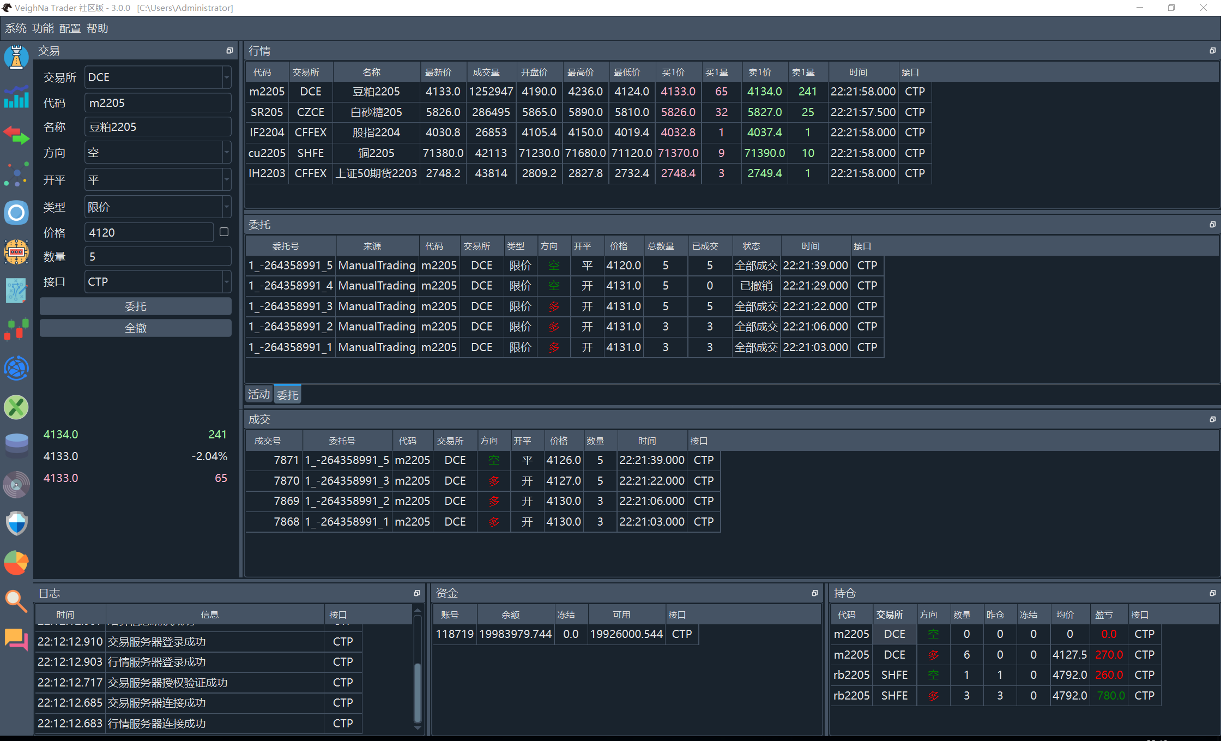Expand the 交易所 DCE dropdown
The width and height of the screenshot is (1221, 741).
pyautogui.click(x=226, y=77)
